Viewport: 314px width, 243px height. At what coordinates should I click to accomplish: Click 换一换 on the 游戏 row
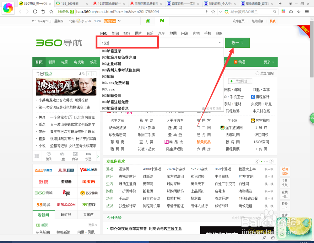point(269,169)
